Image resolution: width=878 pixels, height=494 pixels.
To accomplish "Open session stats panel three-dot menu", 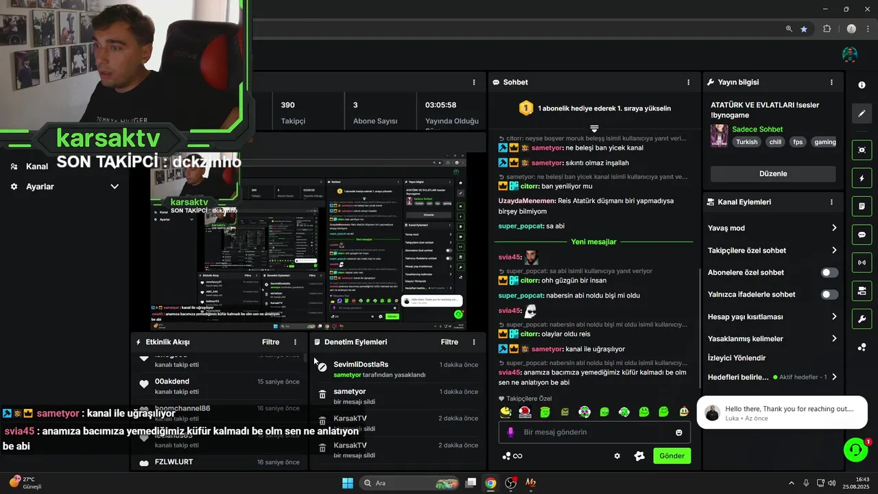I will tap(473, 82).
